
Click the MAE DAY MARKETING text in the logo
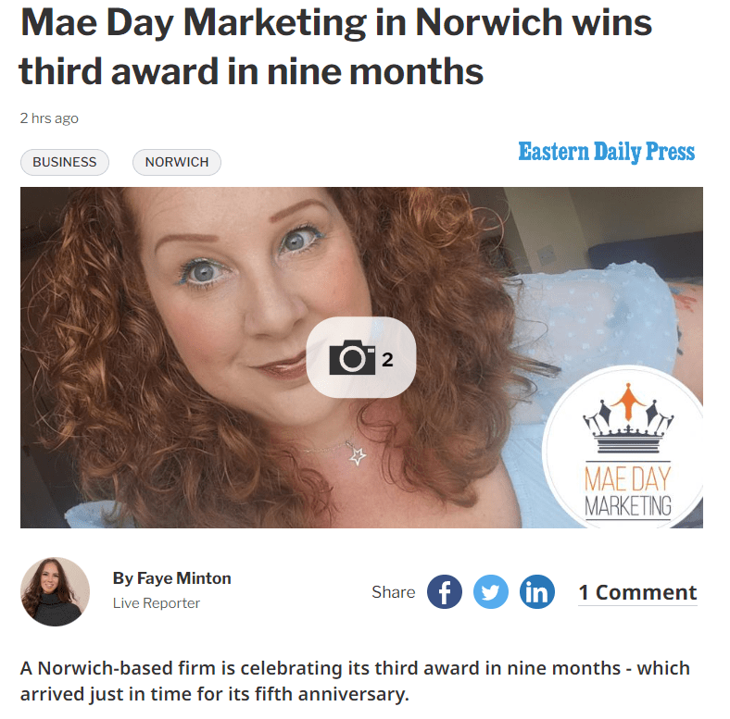pos(627,492)
